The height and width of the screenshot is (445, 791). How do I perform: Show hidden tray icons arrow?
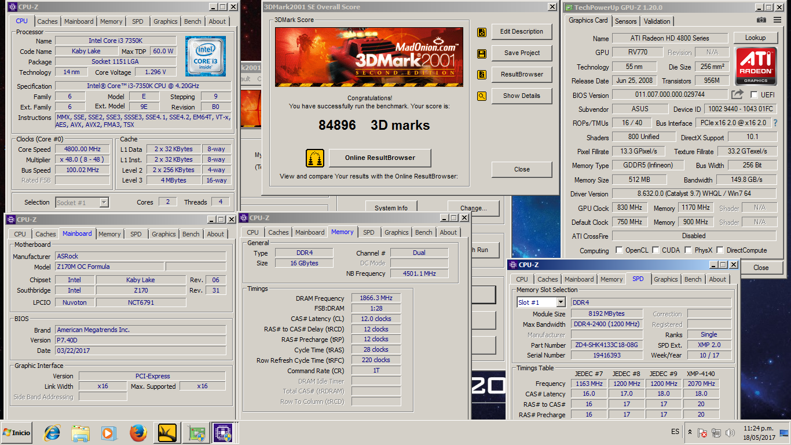690,432
